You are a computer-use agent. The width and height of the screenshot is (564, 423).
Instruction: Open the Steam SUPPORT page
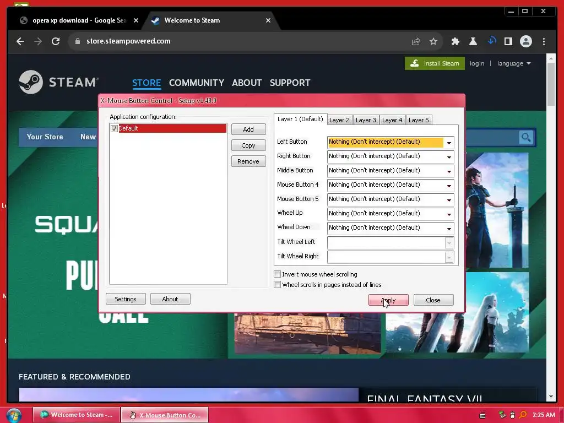point(290,83)
